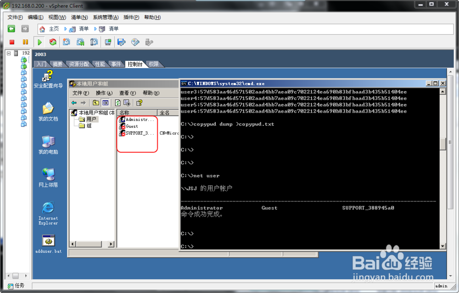Open 操作(A) menu in 本地用户和组 window
459x293 pixels.
(104, 93)
